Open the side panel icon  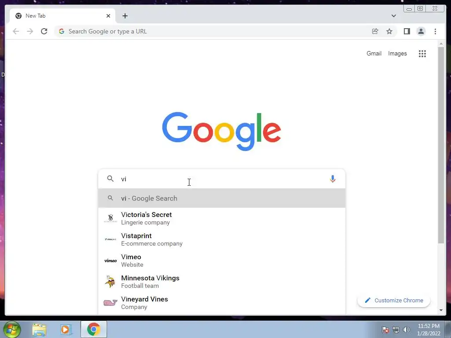407,31
